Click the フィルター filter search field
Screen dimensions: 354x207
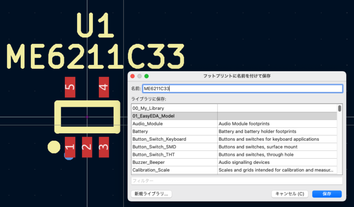[236, 181]
